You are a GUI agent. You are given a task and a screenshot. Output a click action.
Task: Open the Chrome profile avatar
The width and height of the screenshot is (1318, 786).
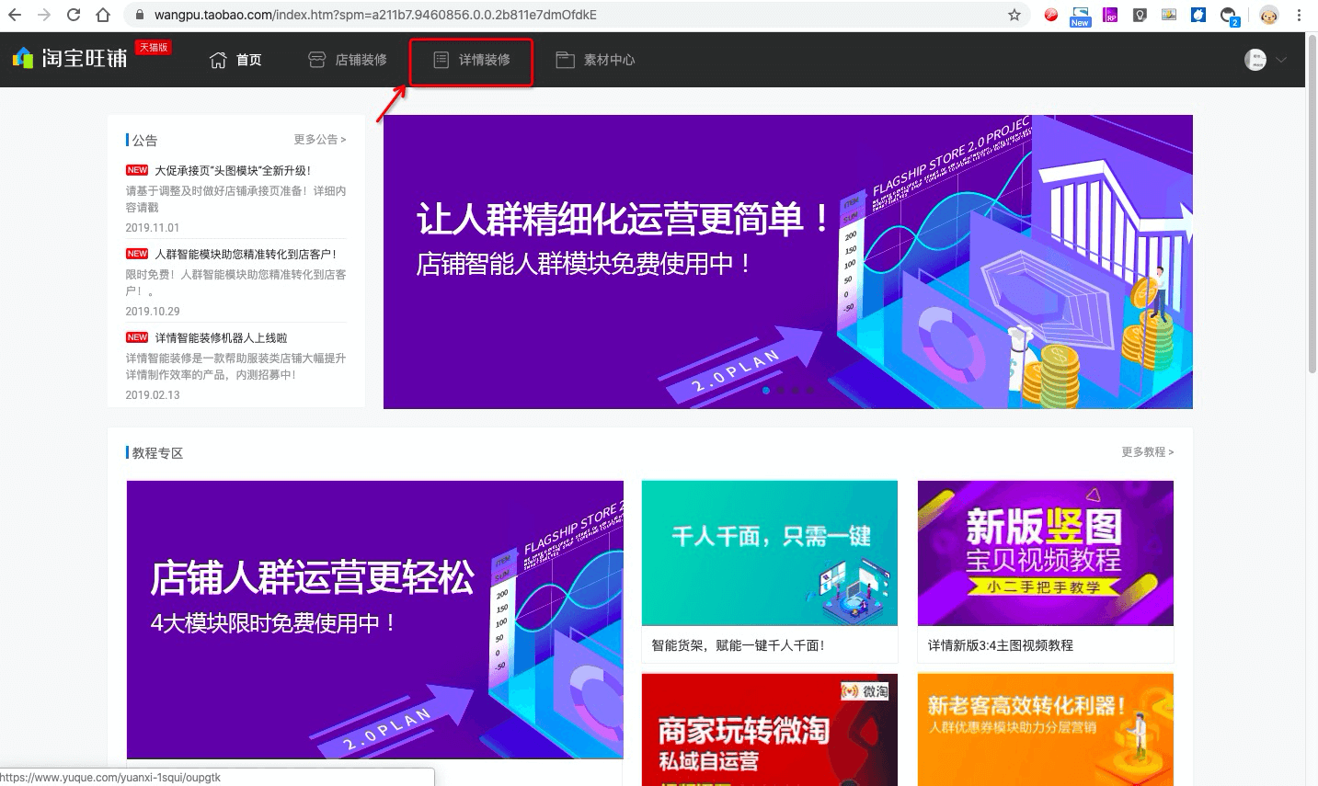pos(1268,15)
